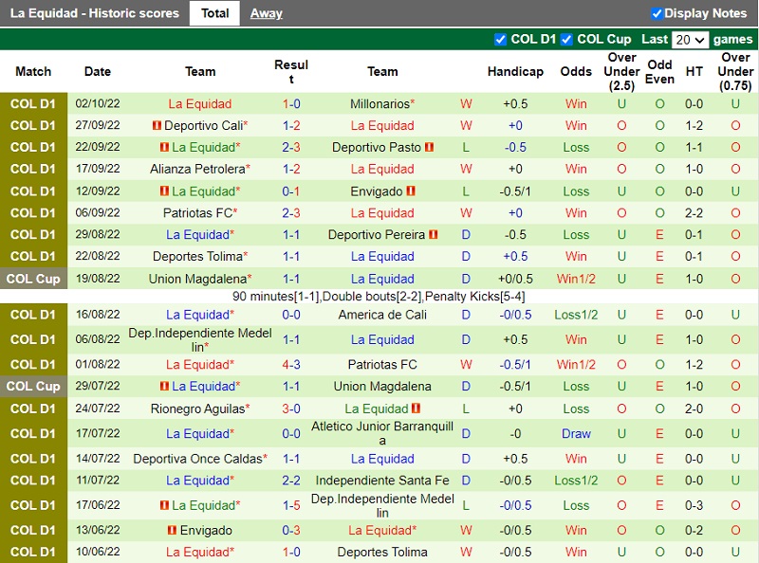Screen dimensions: 759x563
Task: Click La Equidad's card icon in the 17/06/22 row
Action: pyautogui.click(x=164, y=506)
